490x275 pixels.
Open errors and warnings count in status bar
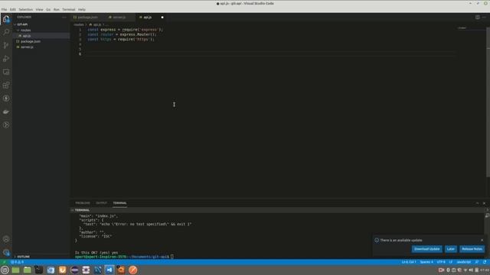(x=17, y=262)
